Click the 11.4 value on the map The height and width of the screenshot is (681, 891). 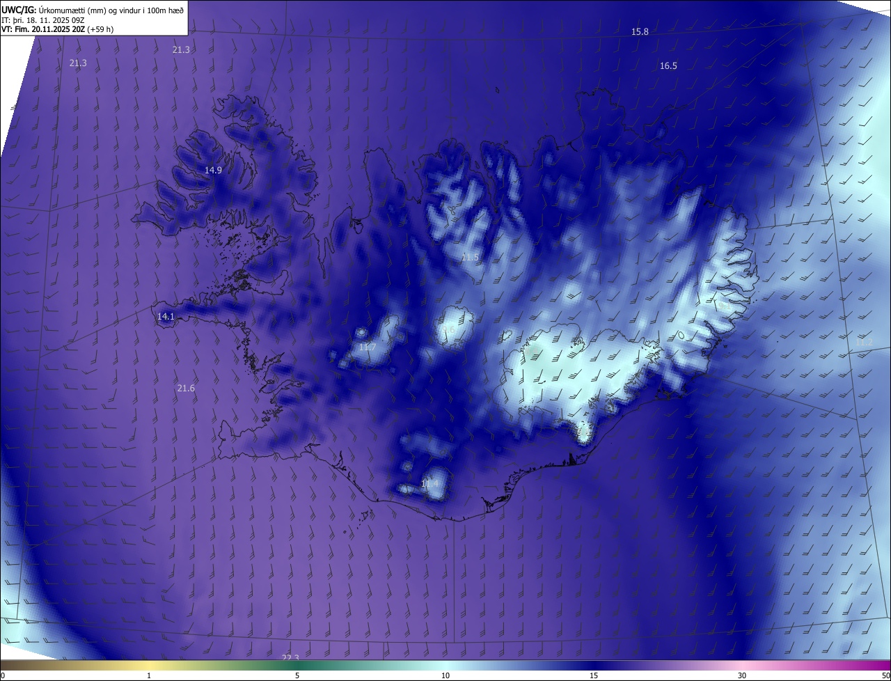pyautogui.click(x=430, y=483)
